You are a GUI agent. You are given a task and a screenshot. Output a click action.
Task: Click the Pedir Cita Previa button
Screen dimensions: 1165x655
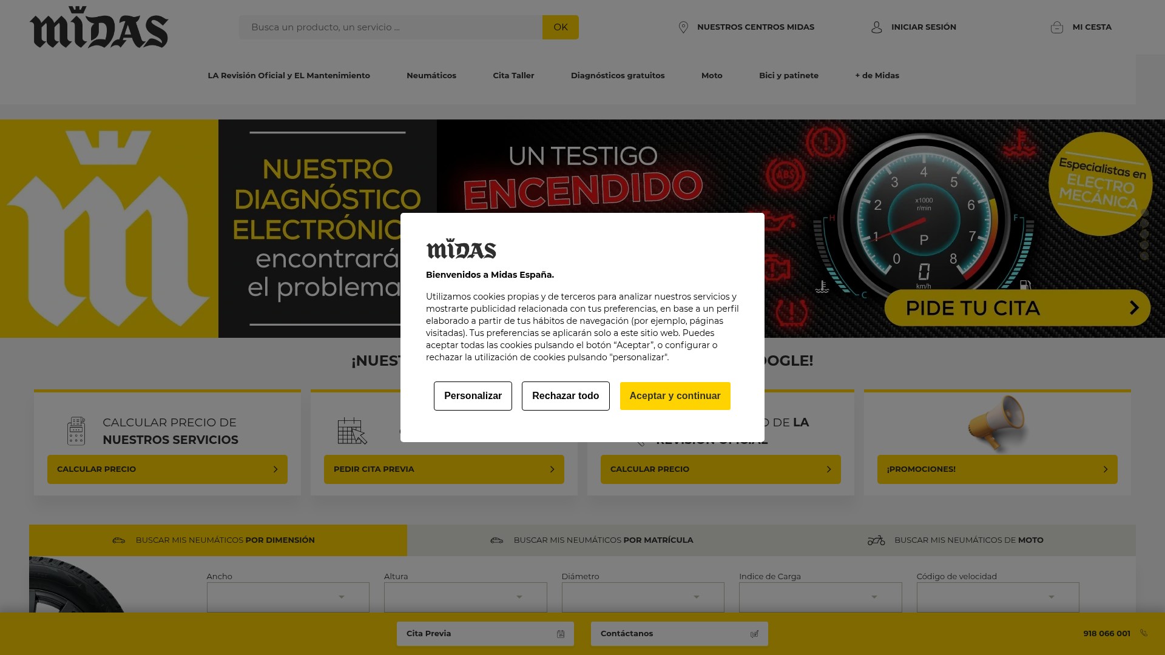point(444,469)
